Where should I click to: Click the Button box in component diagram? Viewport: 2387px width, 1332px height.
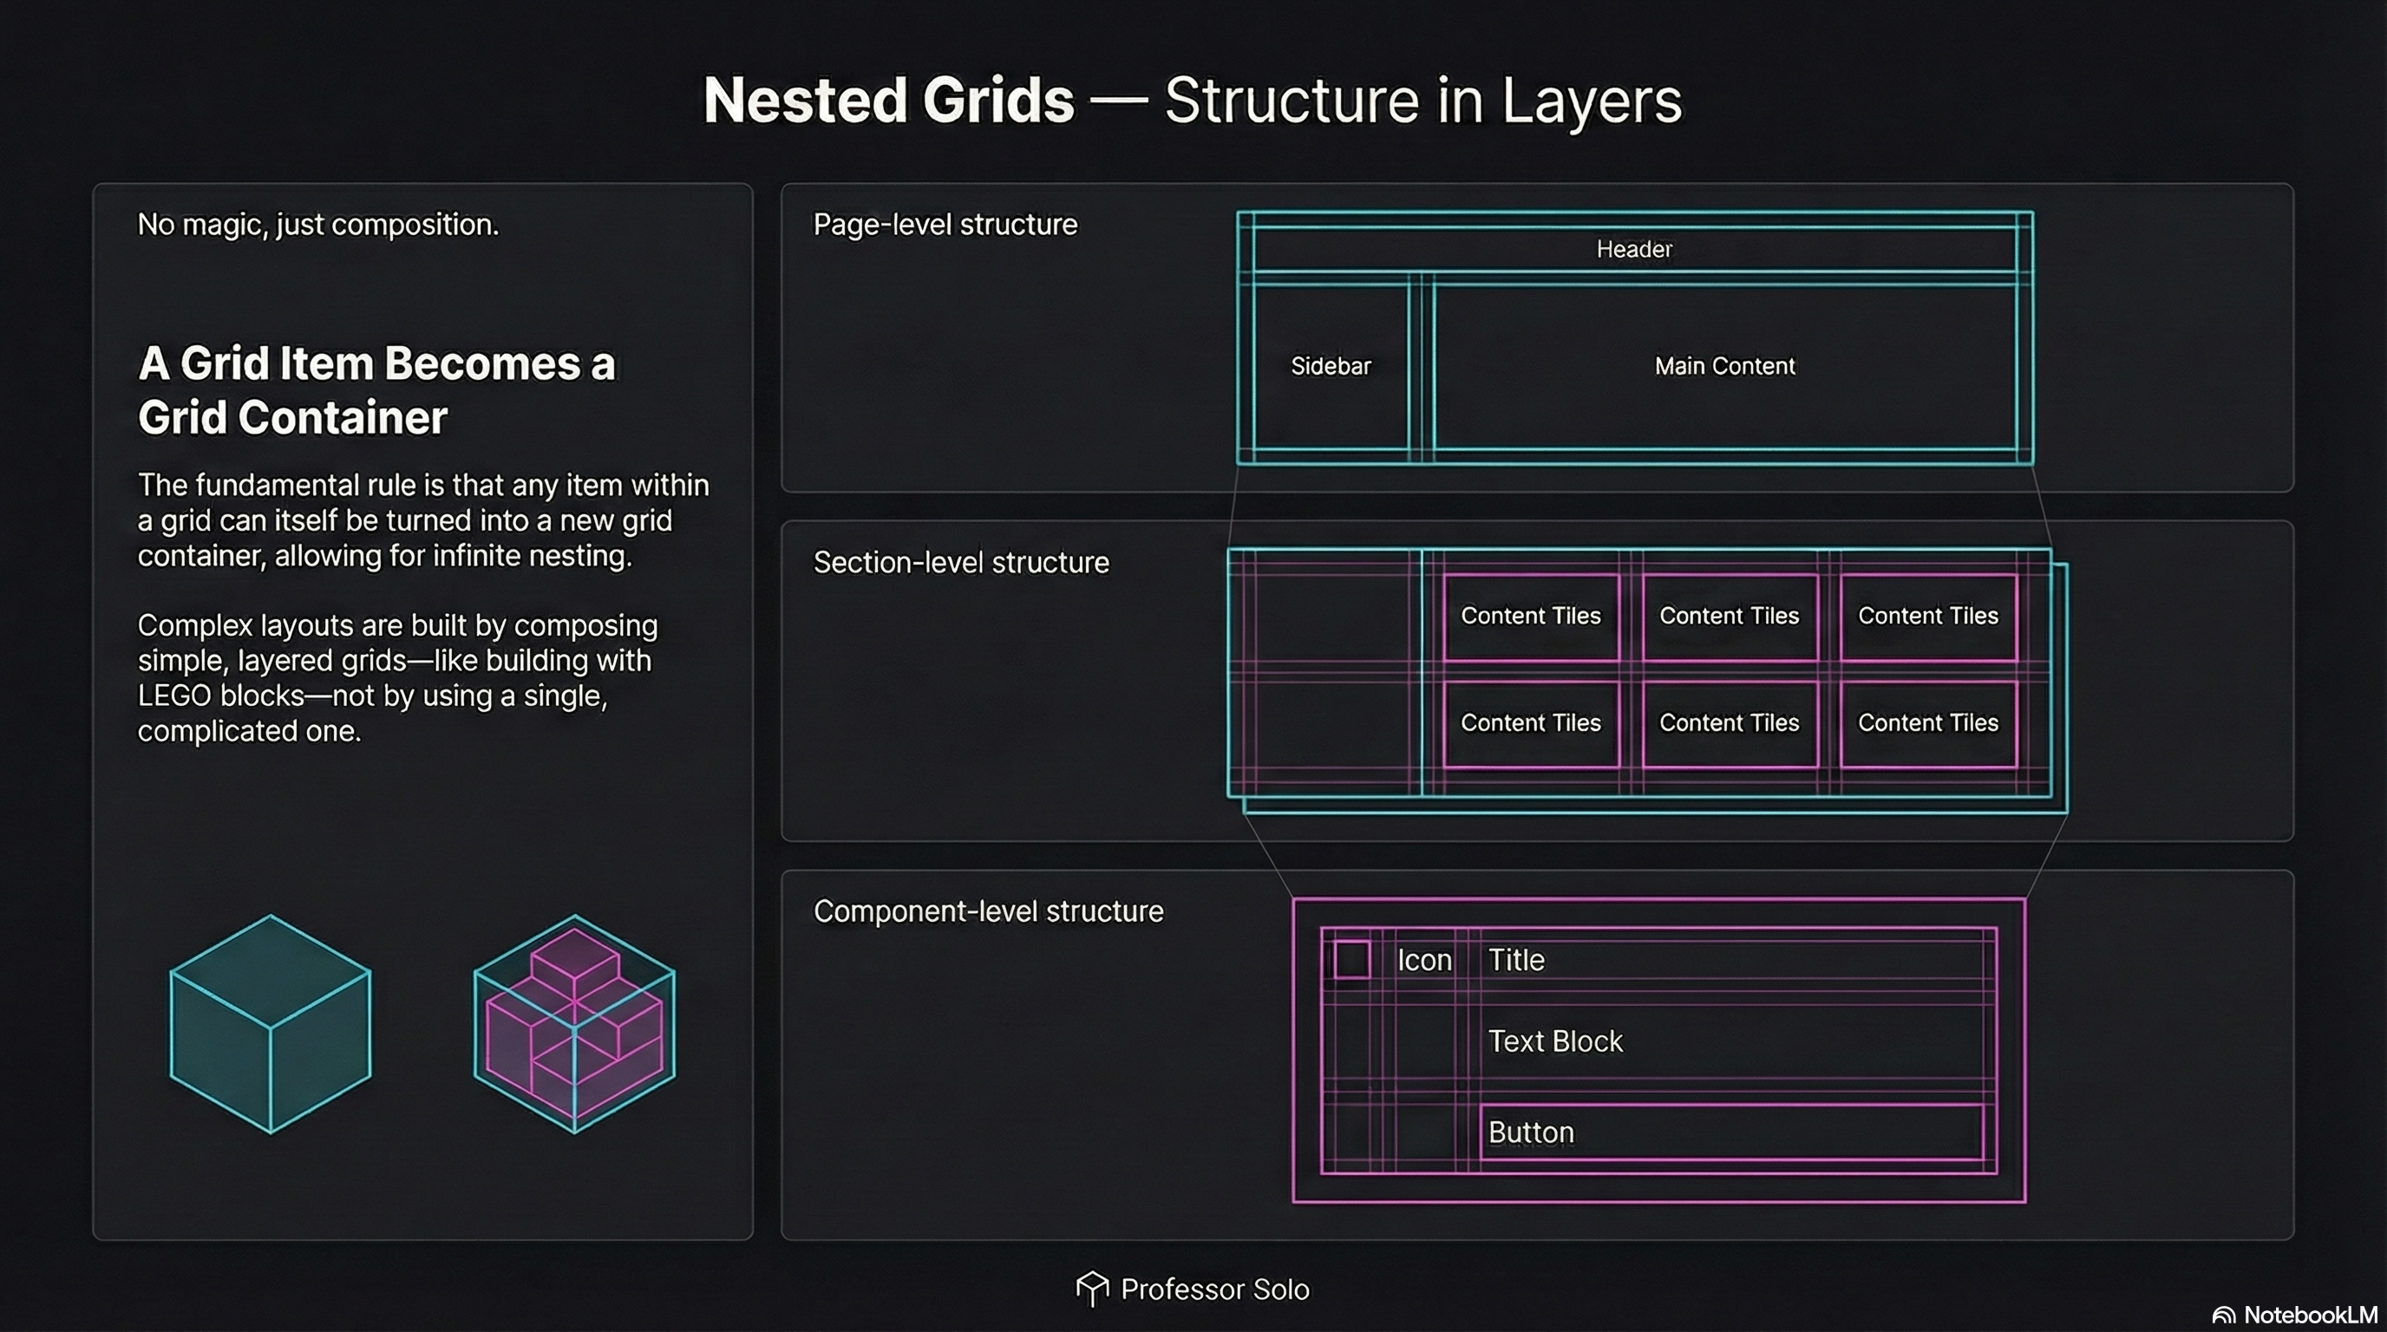coord(1730,1132)
